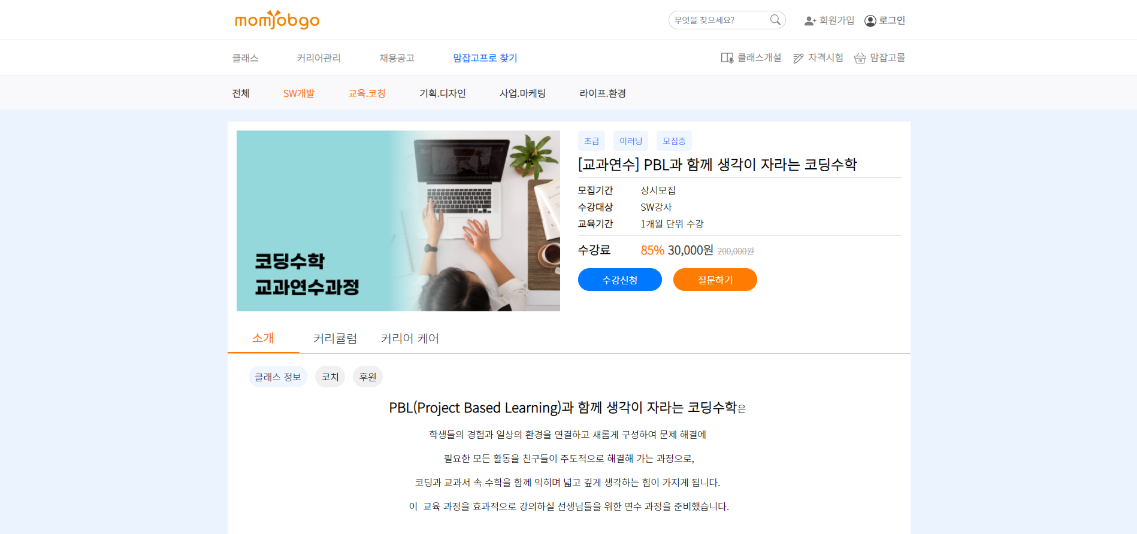Switch to the 커리큘럼 tab

click(335, 338)
